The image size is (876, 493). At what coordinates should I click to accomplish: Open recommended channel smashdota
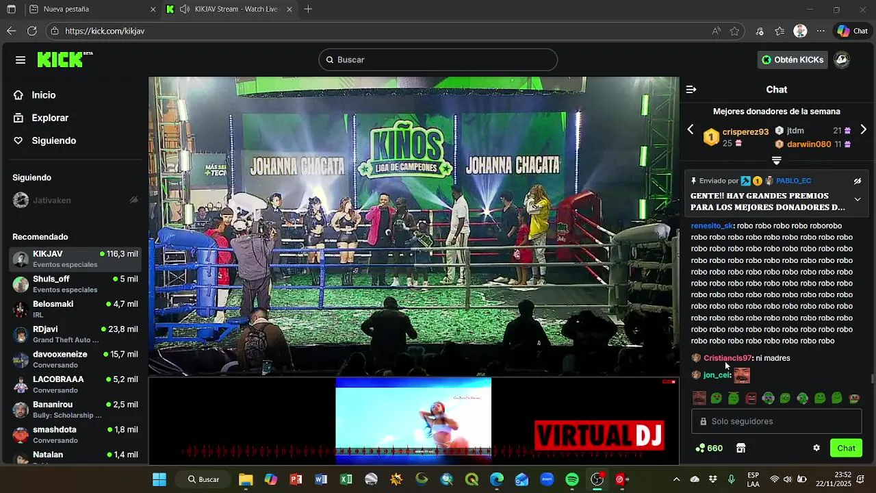click(x=75, y=435)
